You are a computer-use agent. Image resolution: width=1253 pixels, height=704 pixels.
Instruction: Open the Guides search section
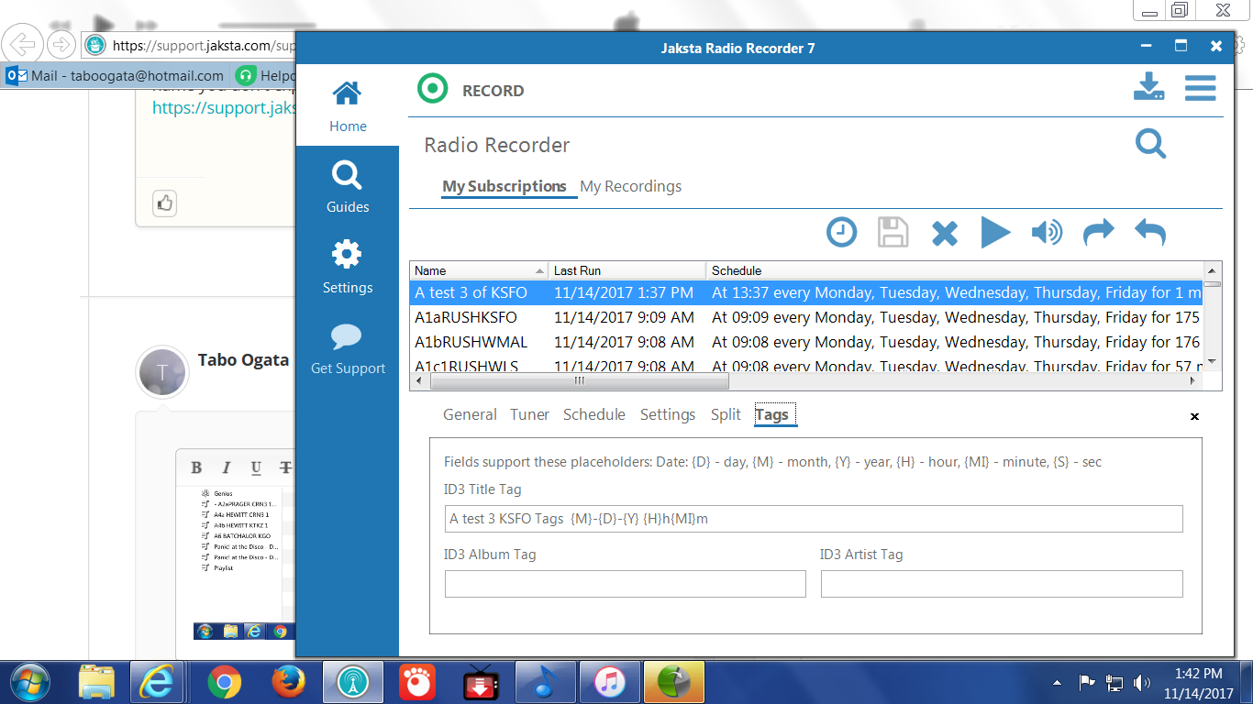[x=348, y=187]
